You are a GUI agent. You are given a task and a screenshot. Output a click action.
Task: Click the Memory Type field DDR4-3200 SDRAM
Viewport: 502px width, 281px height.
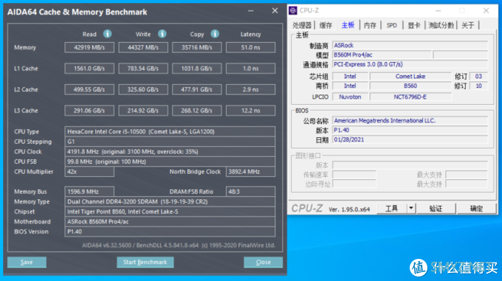[x=170, y=202]
